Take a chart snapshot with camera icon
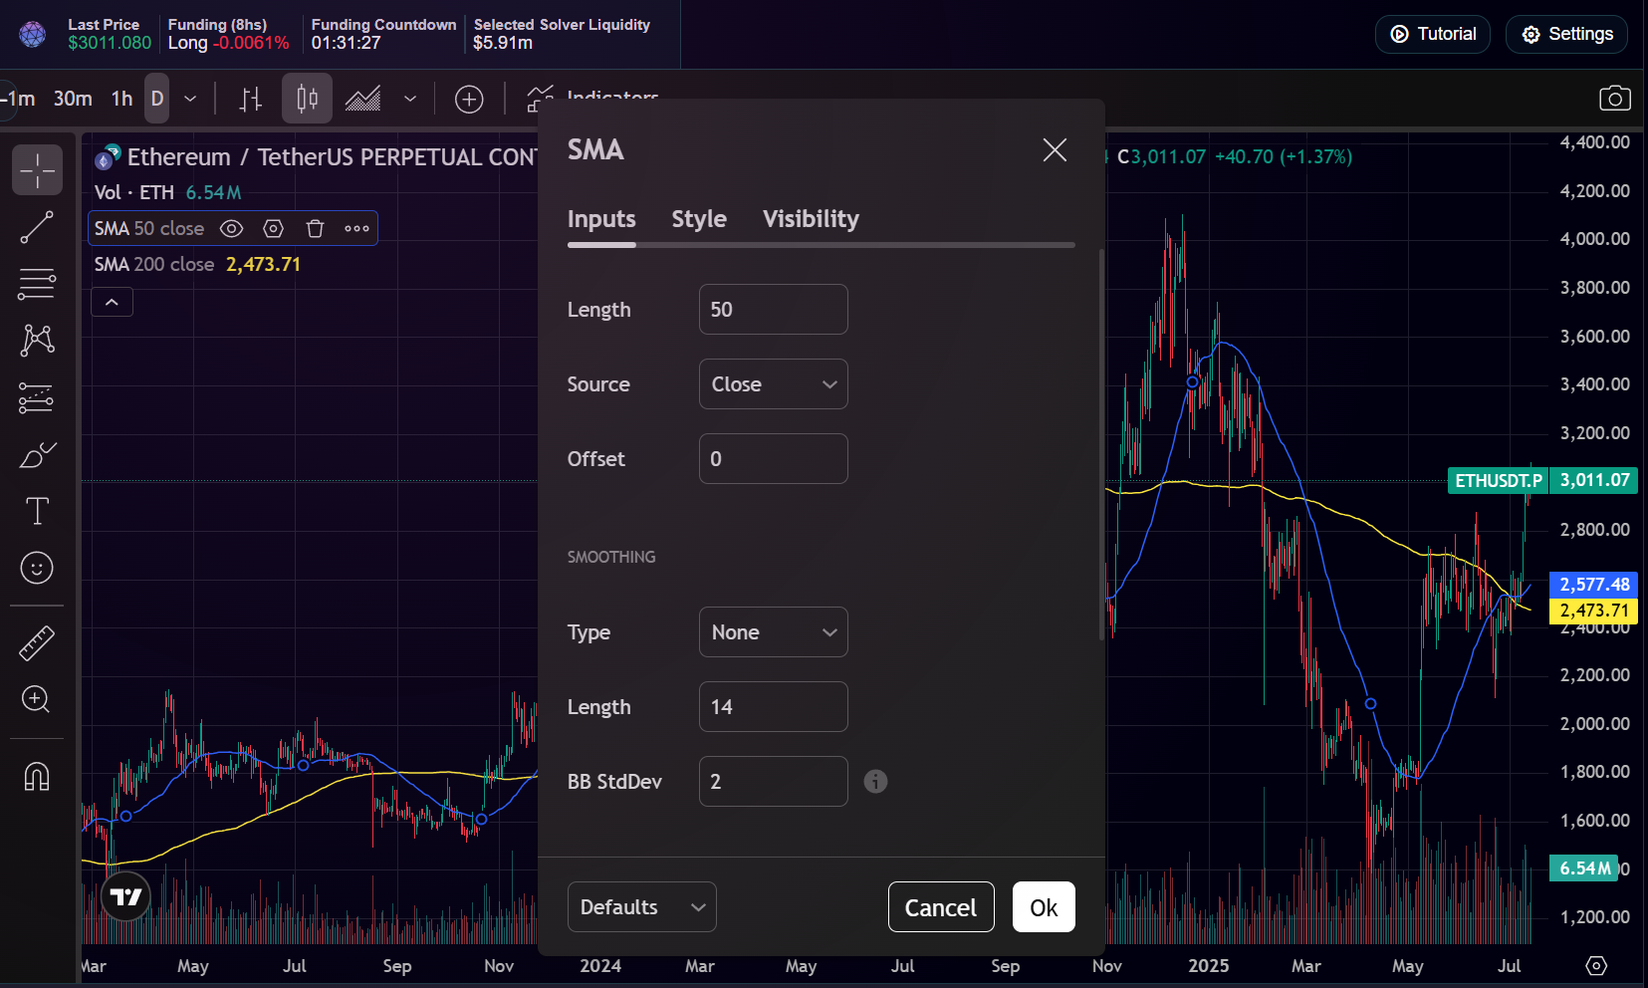This screenshot has width=1648, height=988. point(1614,98)
